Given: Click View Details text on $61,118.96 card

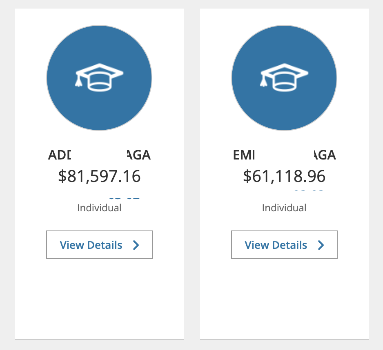Looking at the screenshot, I should 276,245.
